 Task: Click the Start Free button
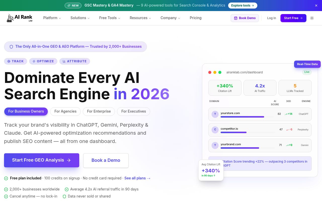coord(293,18)
